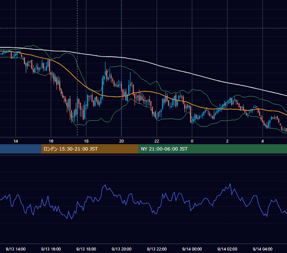Click the '9/13 22:00' date label

pyautogui.click(x=157, y=249)
